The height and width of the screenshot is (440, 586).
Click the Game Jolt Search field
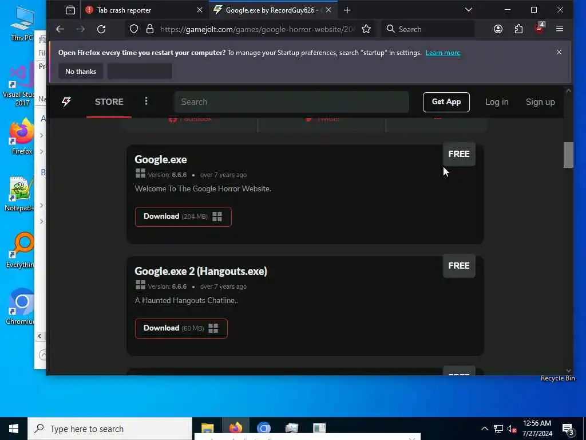291,102
